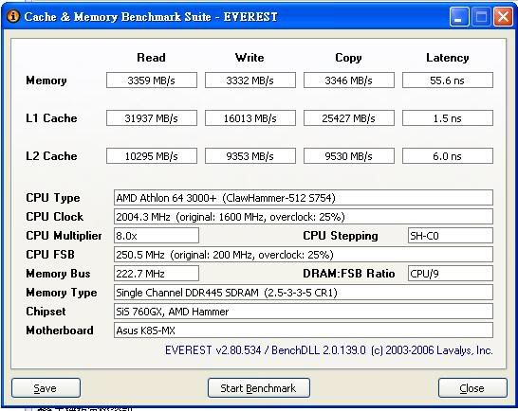Click the CPU Clock field 2004.3 MHz
The image size is (518, 411).
[304, 217]
